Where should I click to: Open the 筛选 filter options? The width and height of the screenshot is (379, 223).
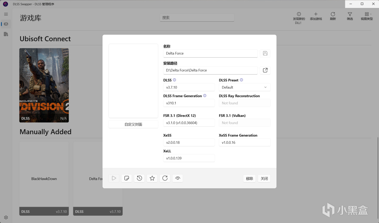click(x=350, y=16)
